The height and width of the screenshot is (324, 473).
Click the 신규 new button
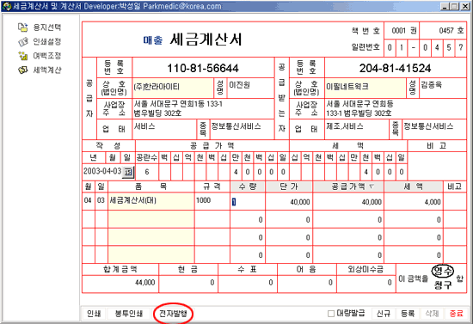pos(384,314)
